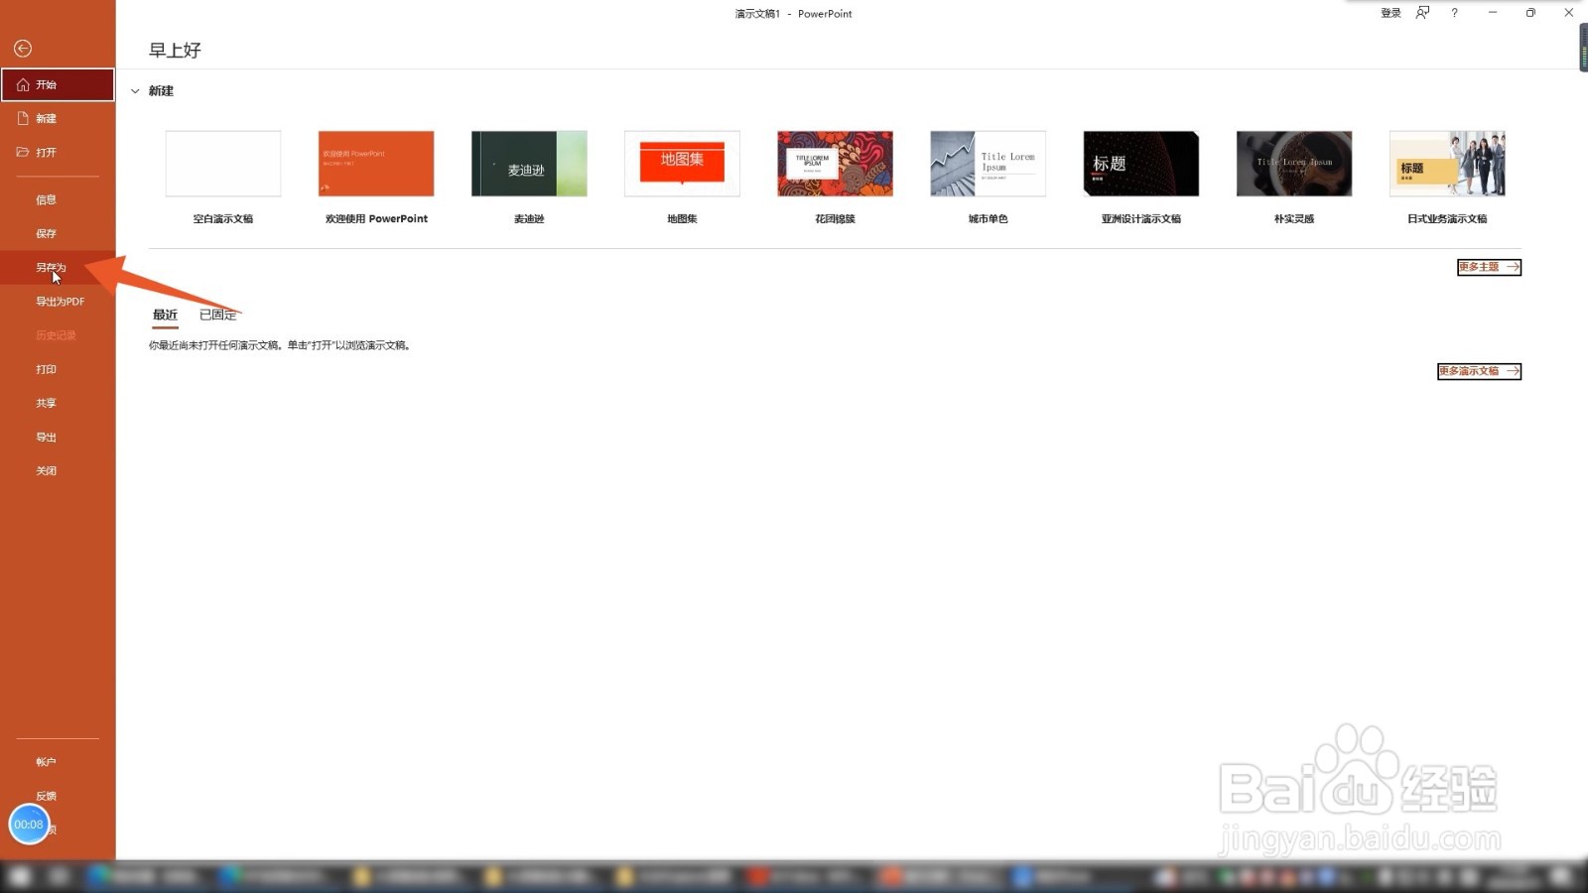Collapse the 新建 section chevron
Viewport: 1588px width, 893px height.
click(x=135, y=91)
